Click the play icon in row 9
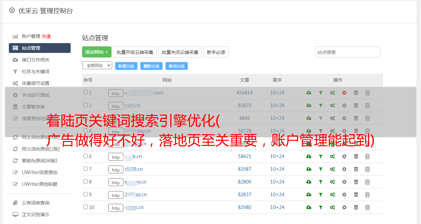Screen dimensions: 421x224 click(x=344, y=195)
